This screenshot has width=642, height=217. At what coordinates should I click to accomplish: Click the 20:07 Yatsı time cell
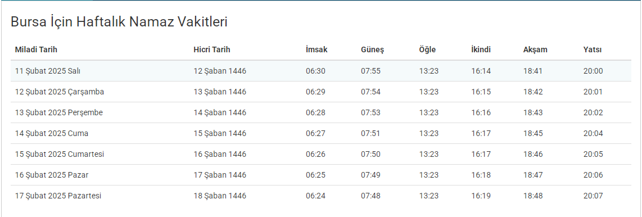click(593, 196)
